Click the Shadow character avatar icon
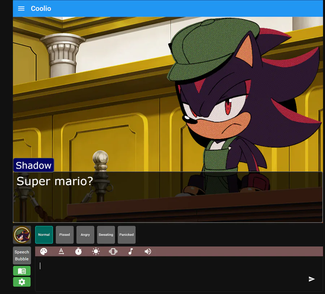This screenshot has height=294, width=325. point(22,235)
